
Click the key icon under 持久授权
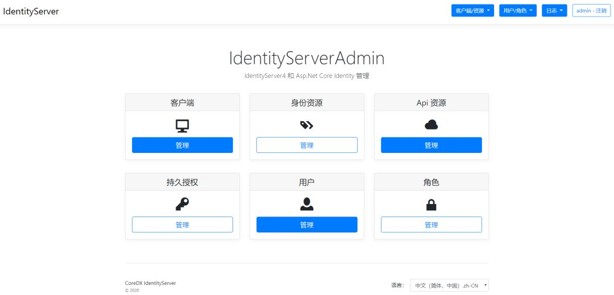pos(182,204)
